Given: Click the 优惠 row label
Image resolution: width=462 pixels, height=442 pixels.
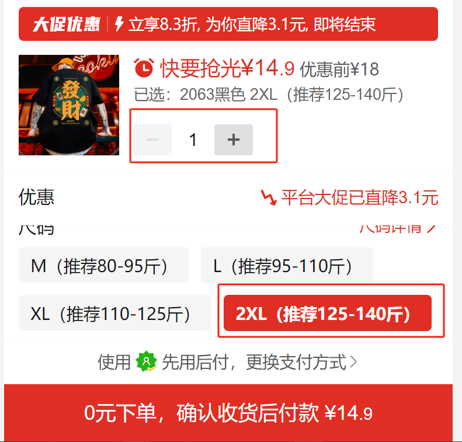Looking at the screenshot, I should tap(37, 197).
